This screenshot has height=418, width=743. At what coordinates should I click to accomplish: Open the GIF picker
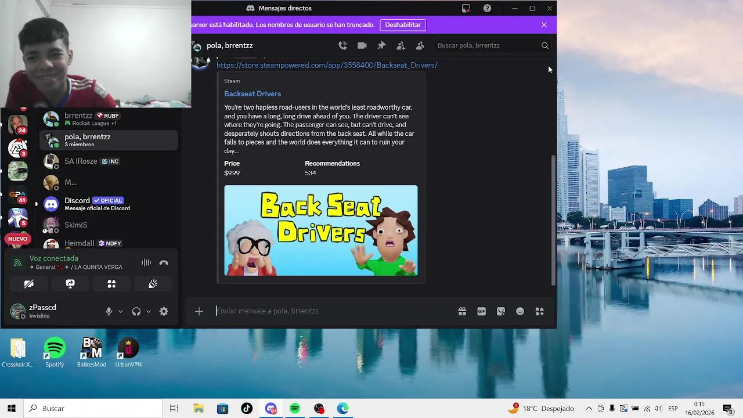pos(481,311)
